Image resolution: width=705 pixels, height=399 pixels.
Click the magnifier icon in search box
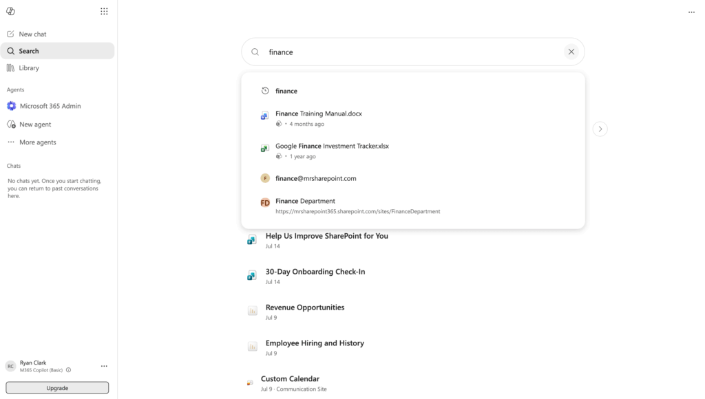[x=255, y=52]
